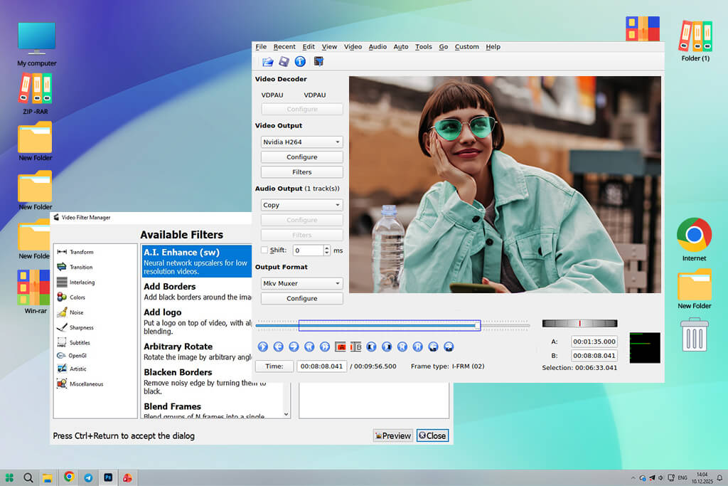Screen dimensions: 728x486
Task: Open the Tools menu
Action: click(424, 46)
